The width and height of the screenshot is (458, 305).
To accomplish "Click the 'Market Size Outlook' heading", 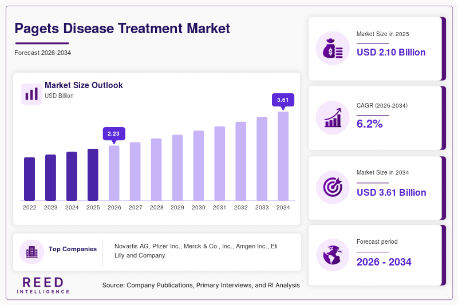I will click(x=84, y=85).
